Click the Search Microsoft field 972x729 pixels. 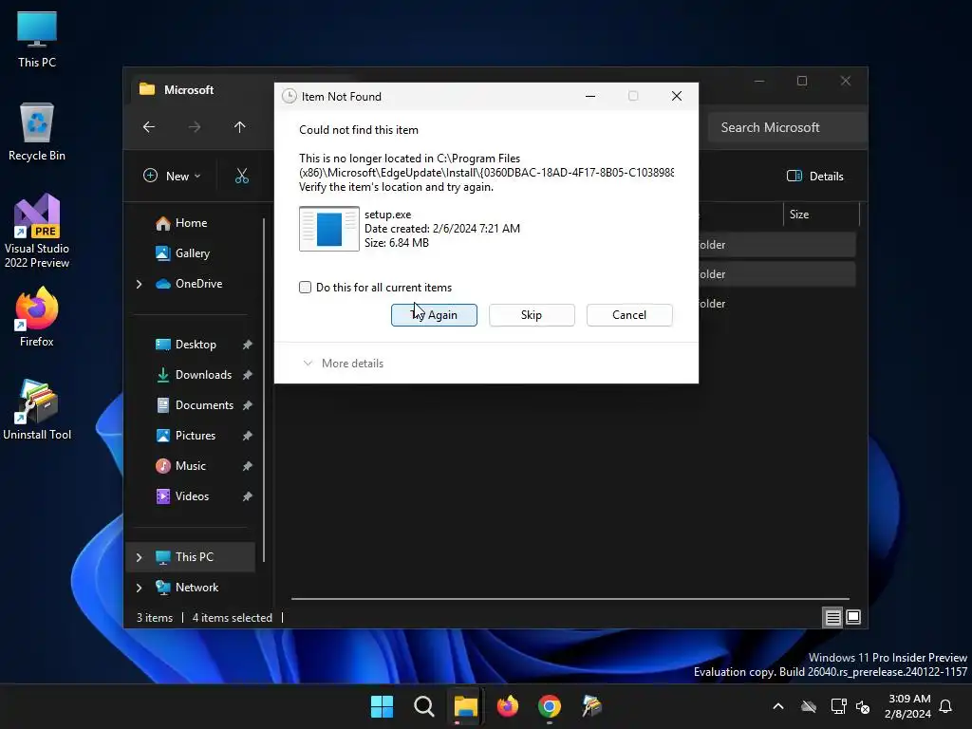(x=787, y=127)
